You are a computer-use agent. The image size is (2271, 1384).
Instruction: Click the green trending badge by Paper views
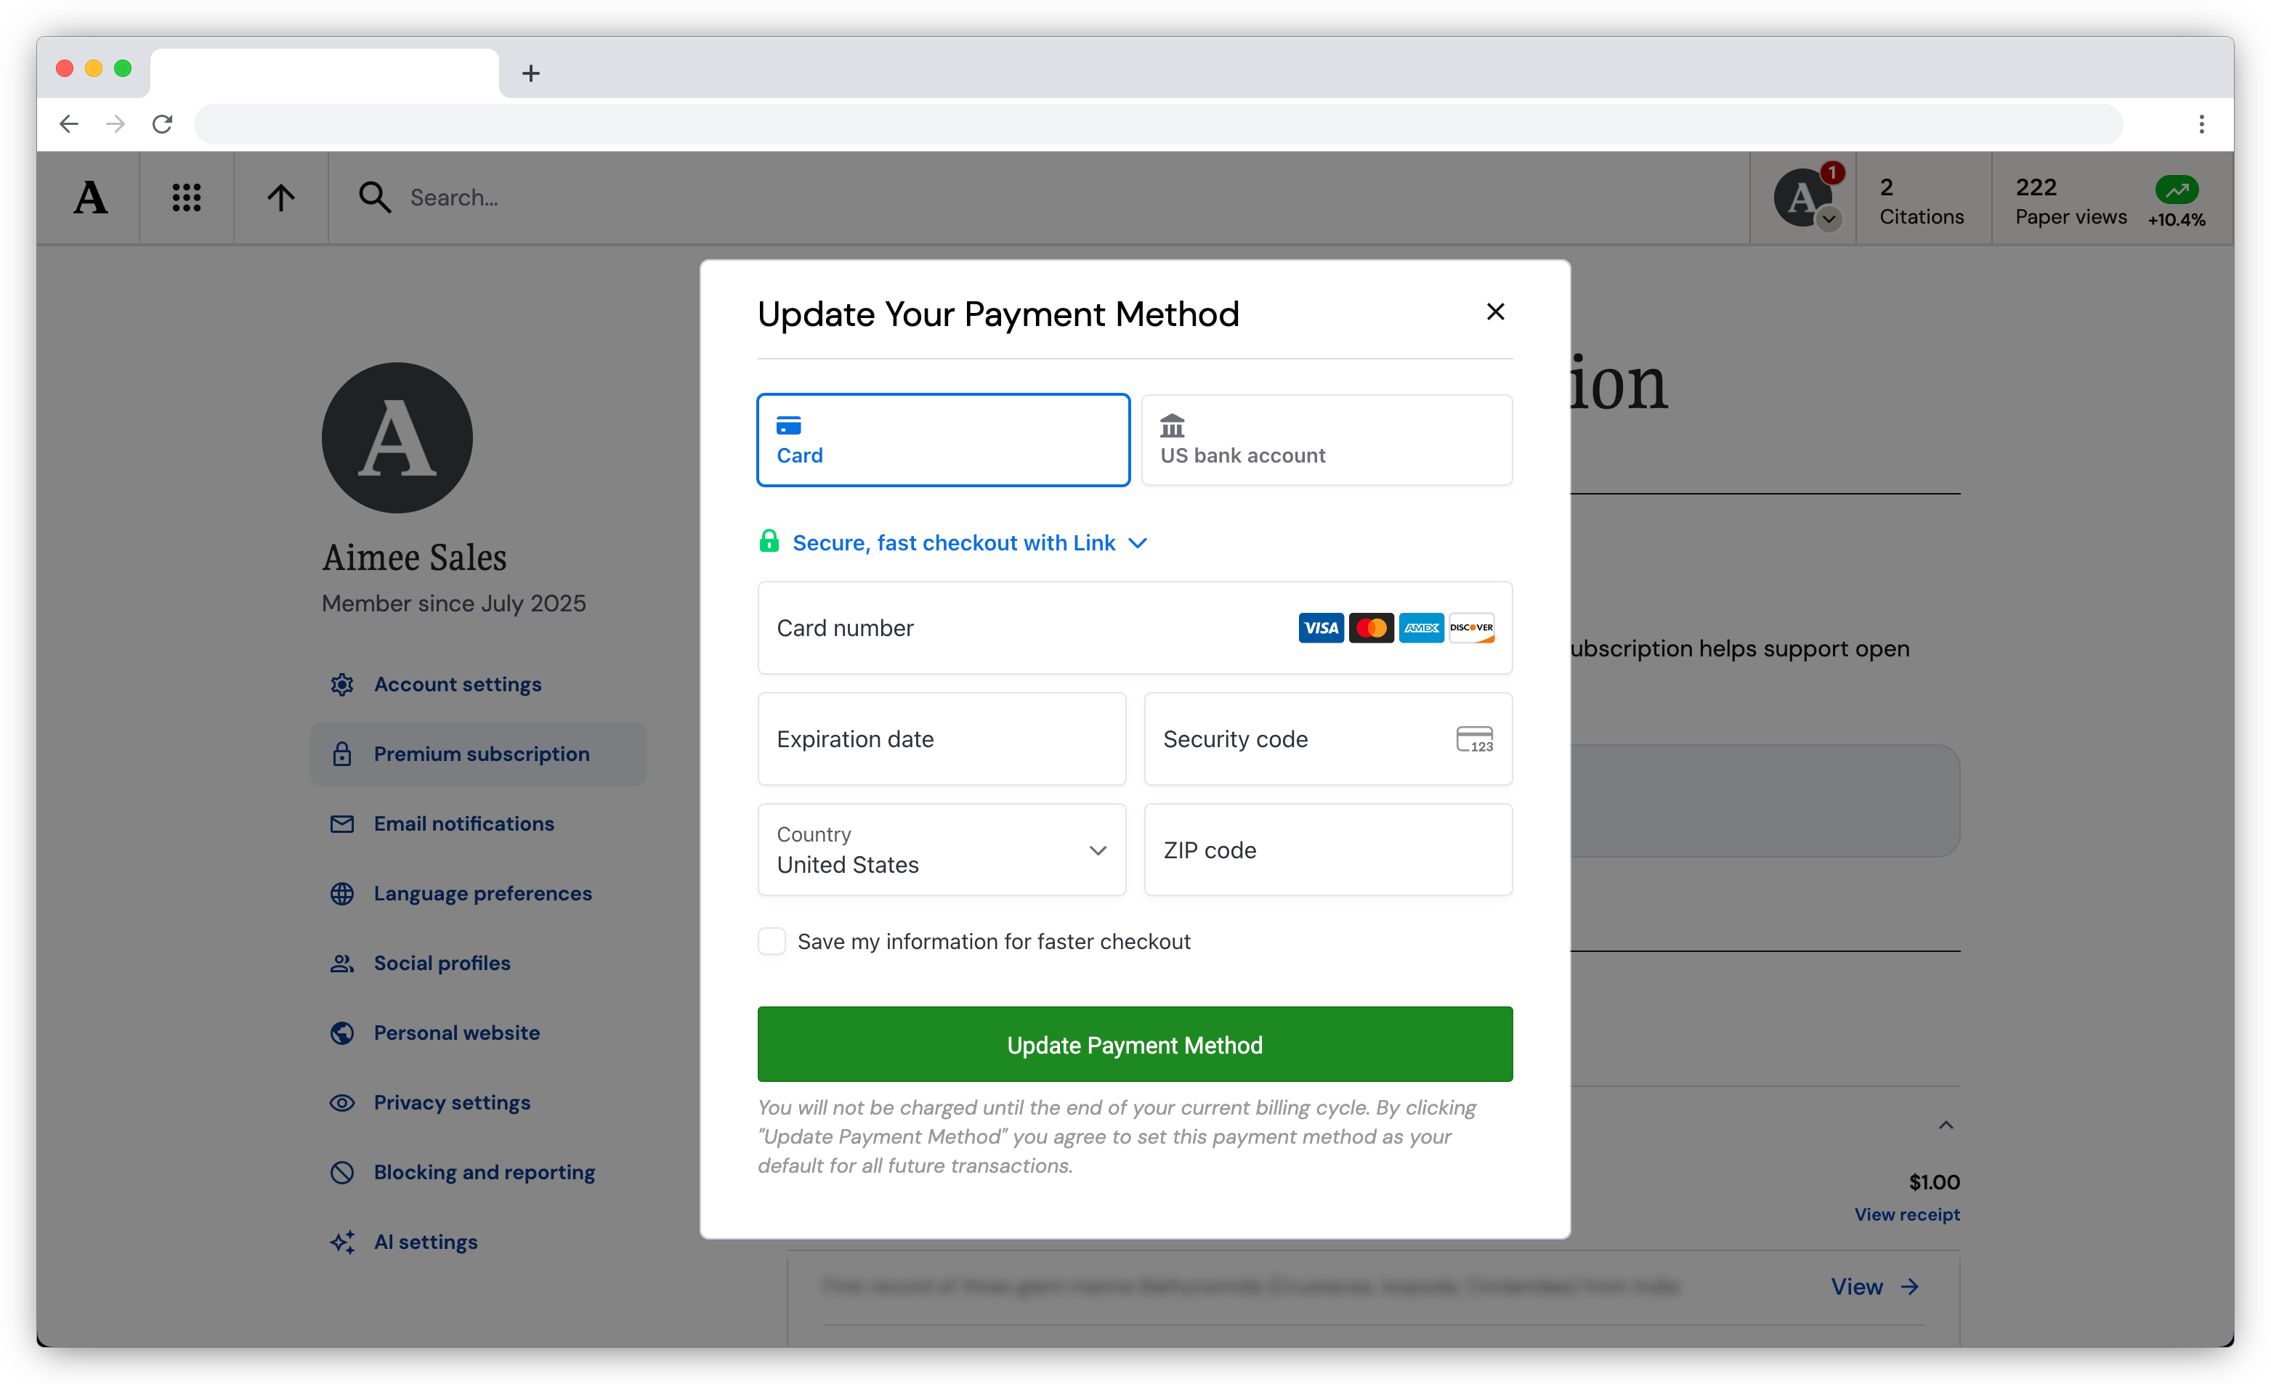click(2176, 189)
